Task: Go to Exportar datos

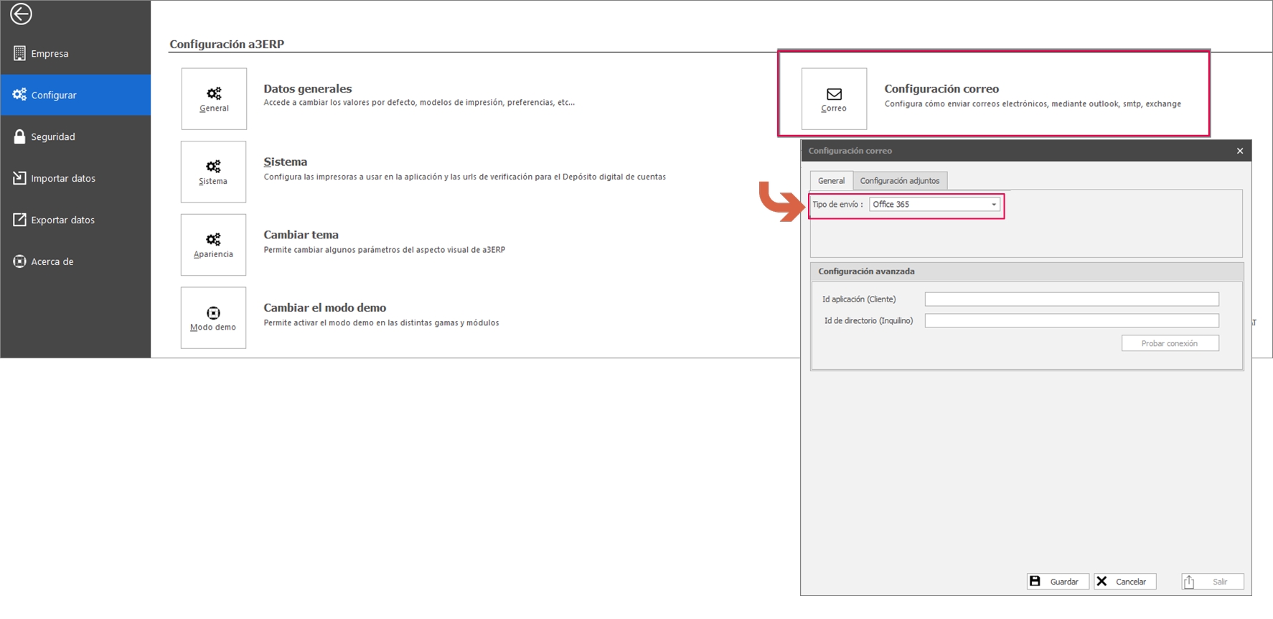Action: (x=75, y=220)
